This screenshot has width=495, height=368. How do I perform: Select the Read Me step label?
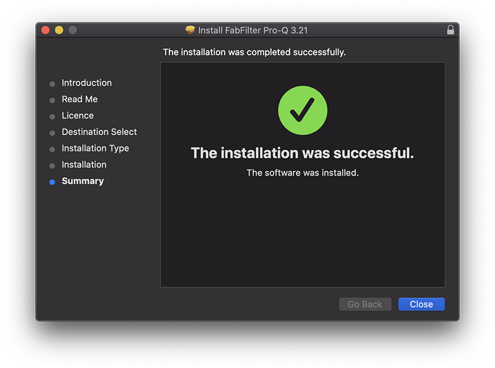point(80,99)
